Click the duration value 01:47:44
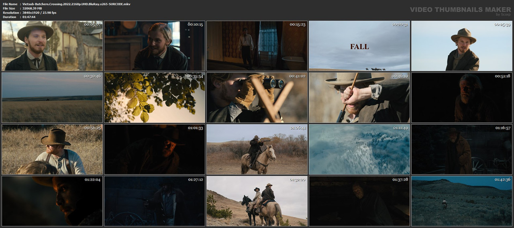Image resolution: width=514 pixels, height=228 pixels. (x=30, y=17)
